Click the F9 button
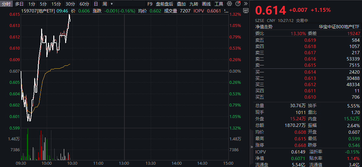362x167 pixels. pos(150,4)
